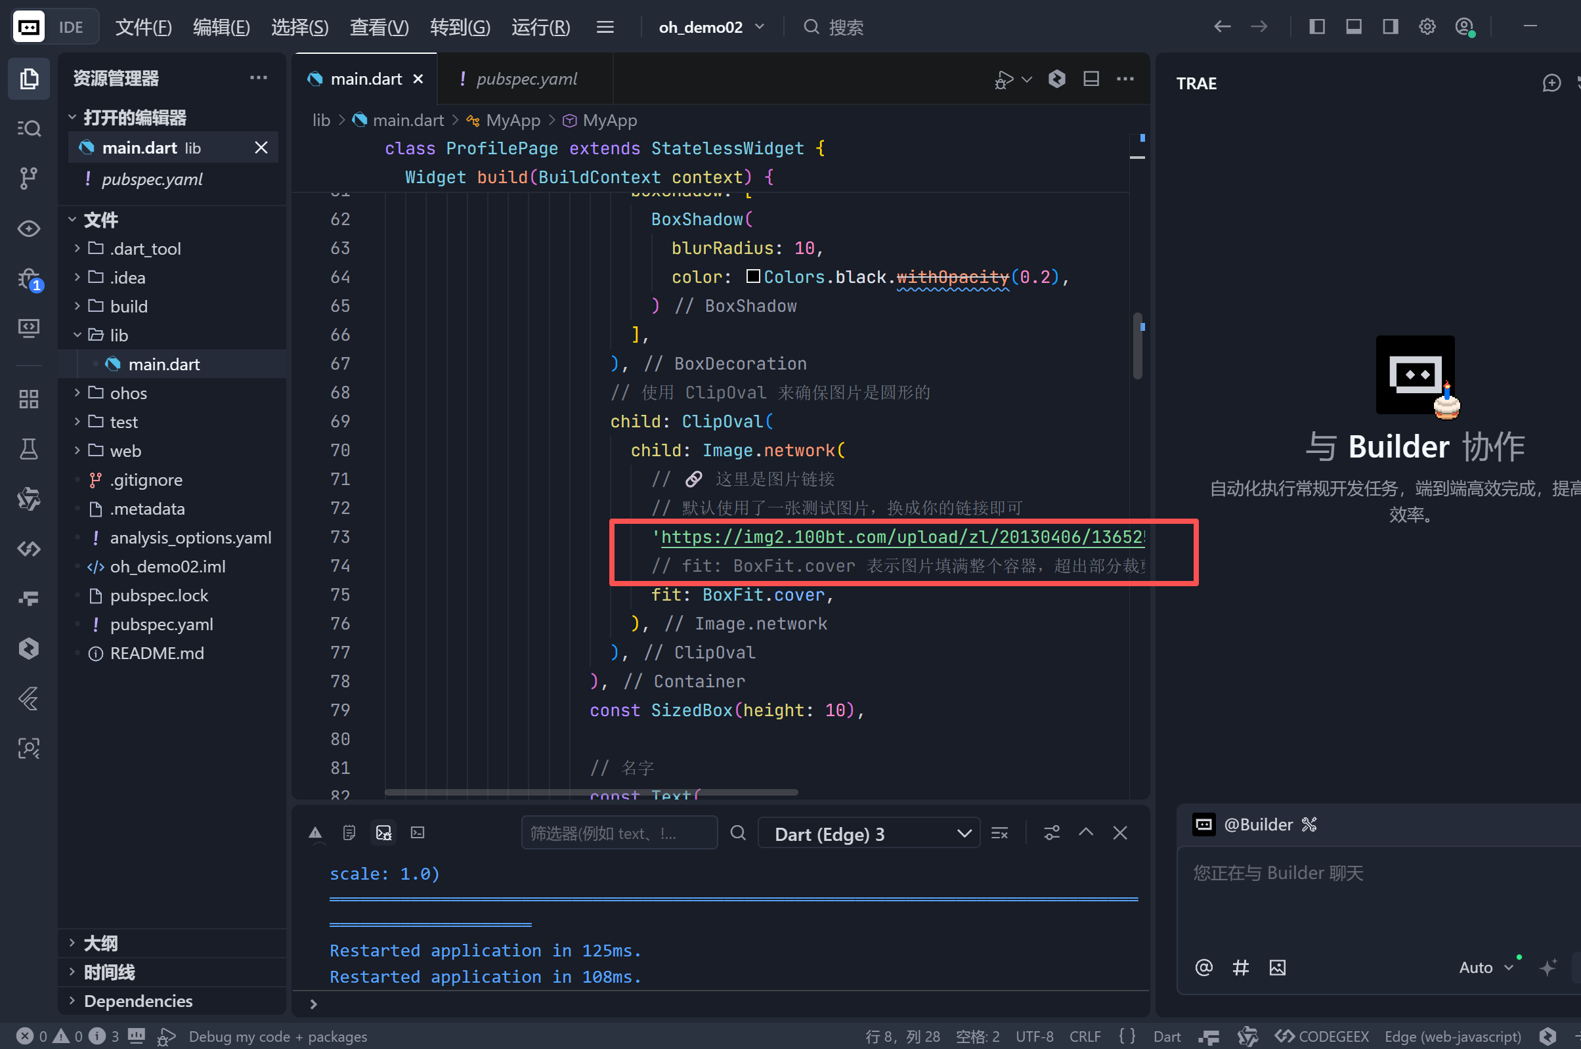This screenshot has width=1581, height=1049.
Task: Click the add image icon in Builder chat
Action: [x=1277, y=968]
